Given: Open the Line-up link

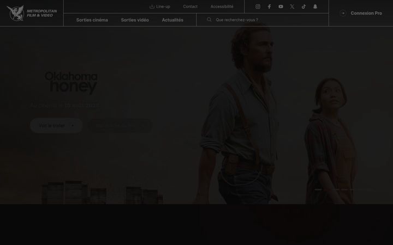Looking at the screenshot, I should (x=163, y=7).
